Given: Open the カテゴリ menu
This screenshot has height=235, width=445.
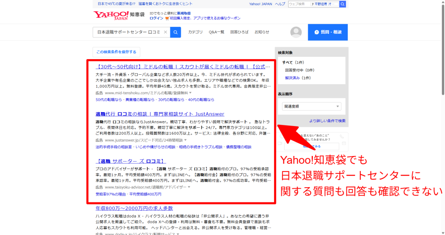Looking at the screenshot, I should click(x=195, y=32).
